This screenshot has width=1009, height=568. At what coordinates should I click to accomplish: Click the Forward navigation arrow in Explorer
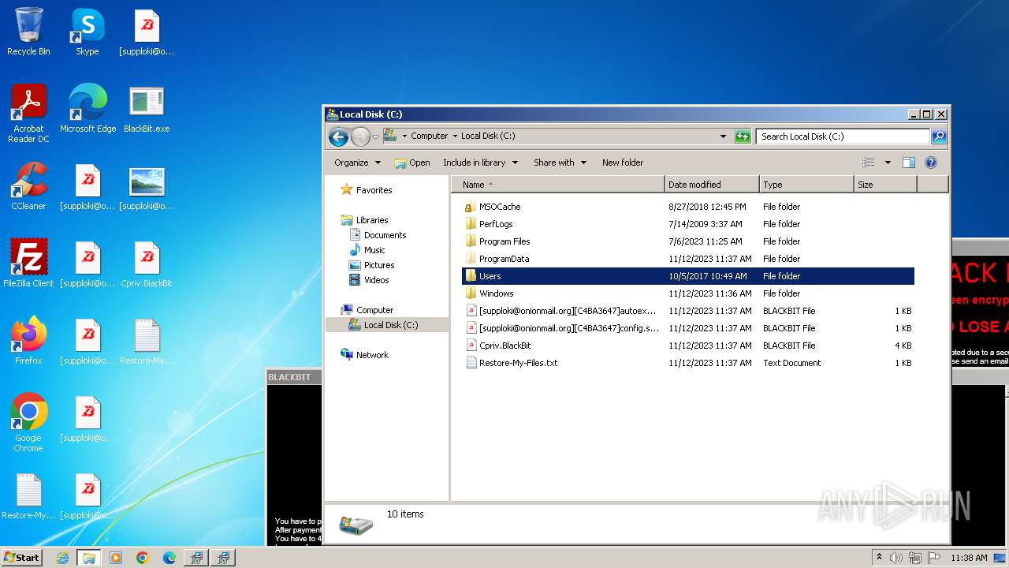(x=360, y=136)
